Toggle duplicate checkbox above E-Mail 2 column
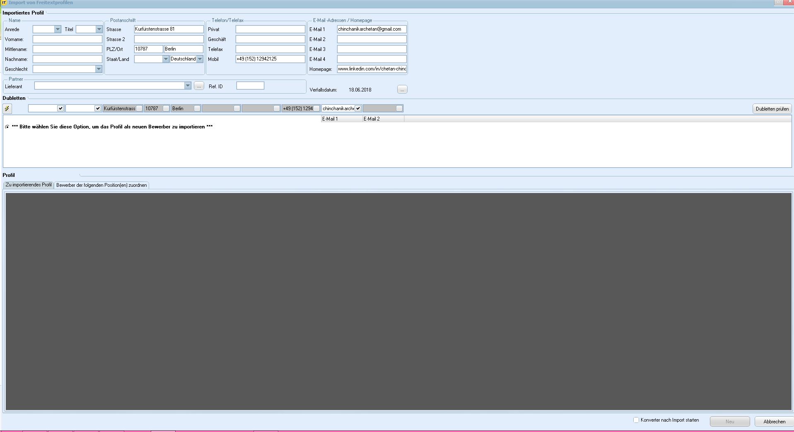The image size is (794, 432). click(399, 109)
